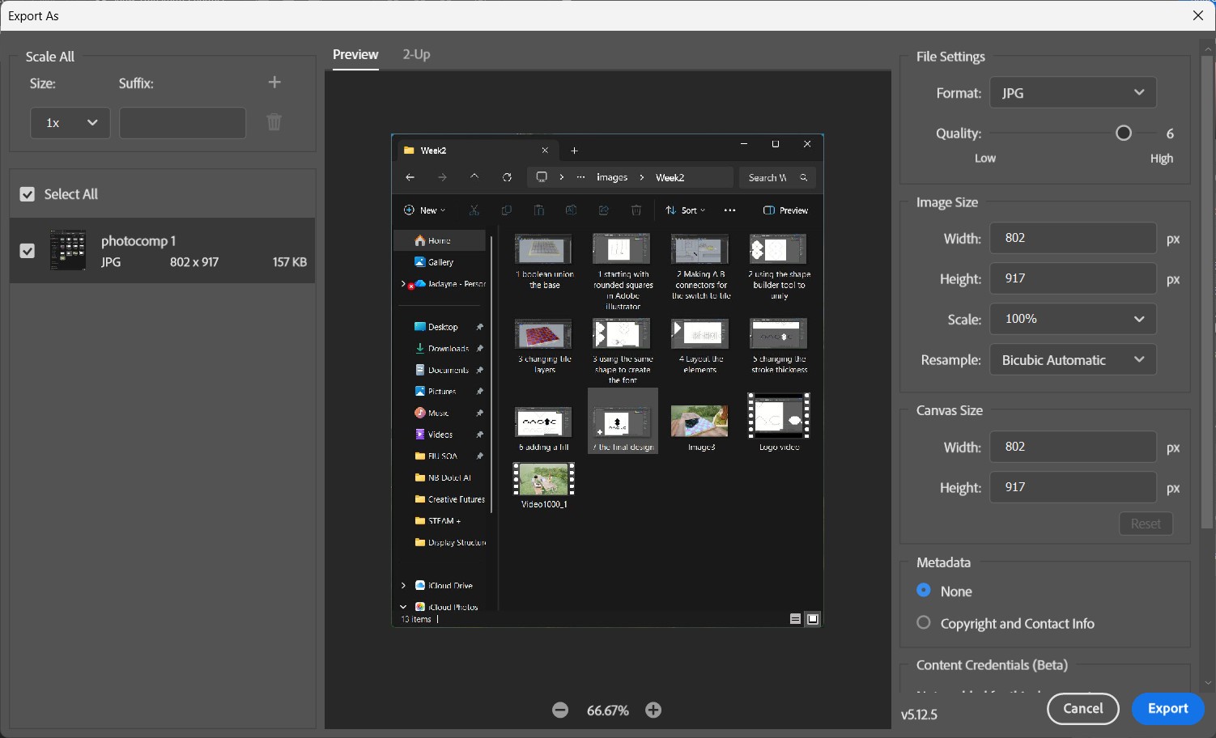Click the 66.67% zoom level text
This screenshot has height=738, width=1216.
[x=608, y=710]
